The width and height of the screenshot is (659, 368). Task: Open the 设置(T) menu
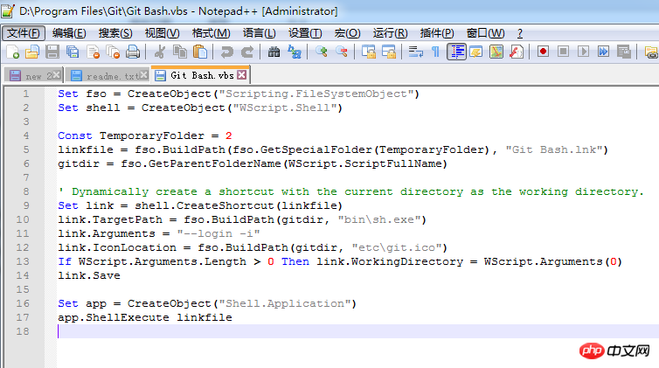click(305, 33)
